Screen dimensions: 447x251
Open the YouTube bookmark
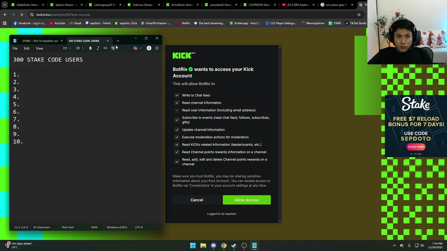coord(57,23)
